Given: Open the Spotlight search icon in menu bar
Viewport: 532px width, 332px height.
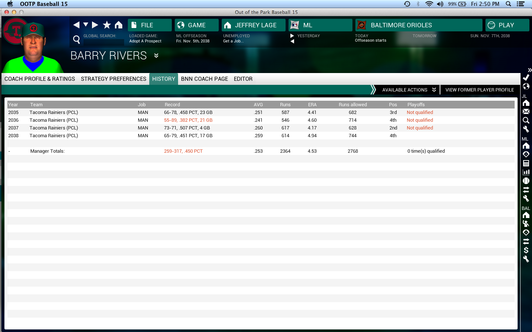Looking at the screenshot, I should point(508,4).
